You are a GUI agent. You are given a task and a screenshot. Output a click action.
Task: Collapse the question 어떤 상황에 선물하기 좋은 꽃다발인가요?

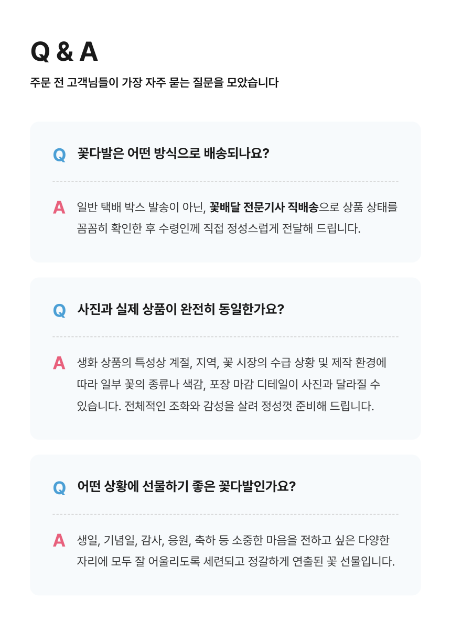tap(187, 486)
